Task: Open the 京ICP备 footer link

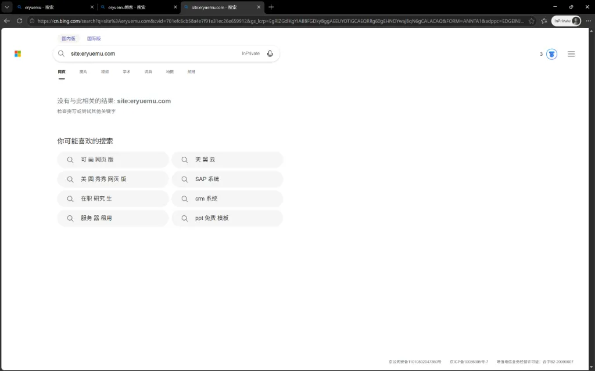Action: [x=469, y=362]
